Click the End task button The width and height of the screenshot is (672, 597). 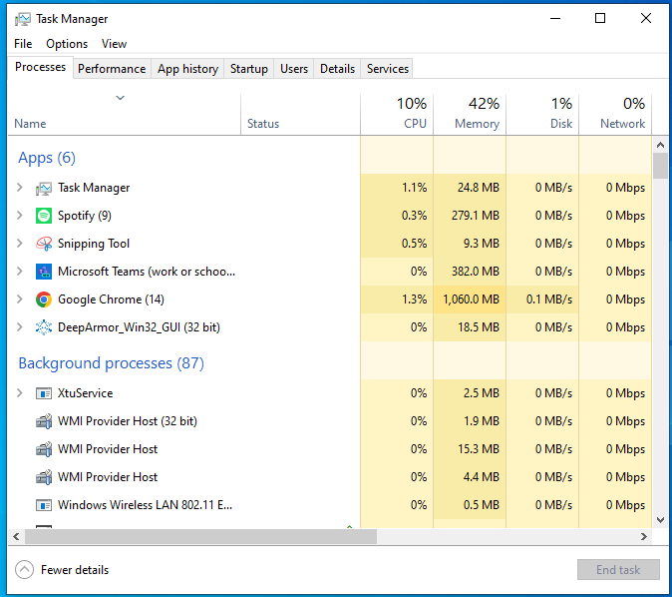pos(618,569)
